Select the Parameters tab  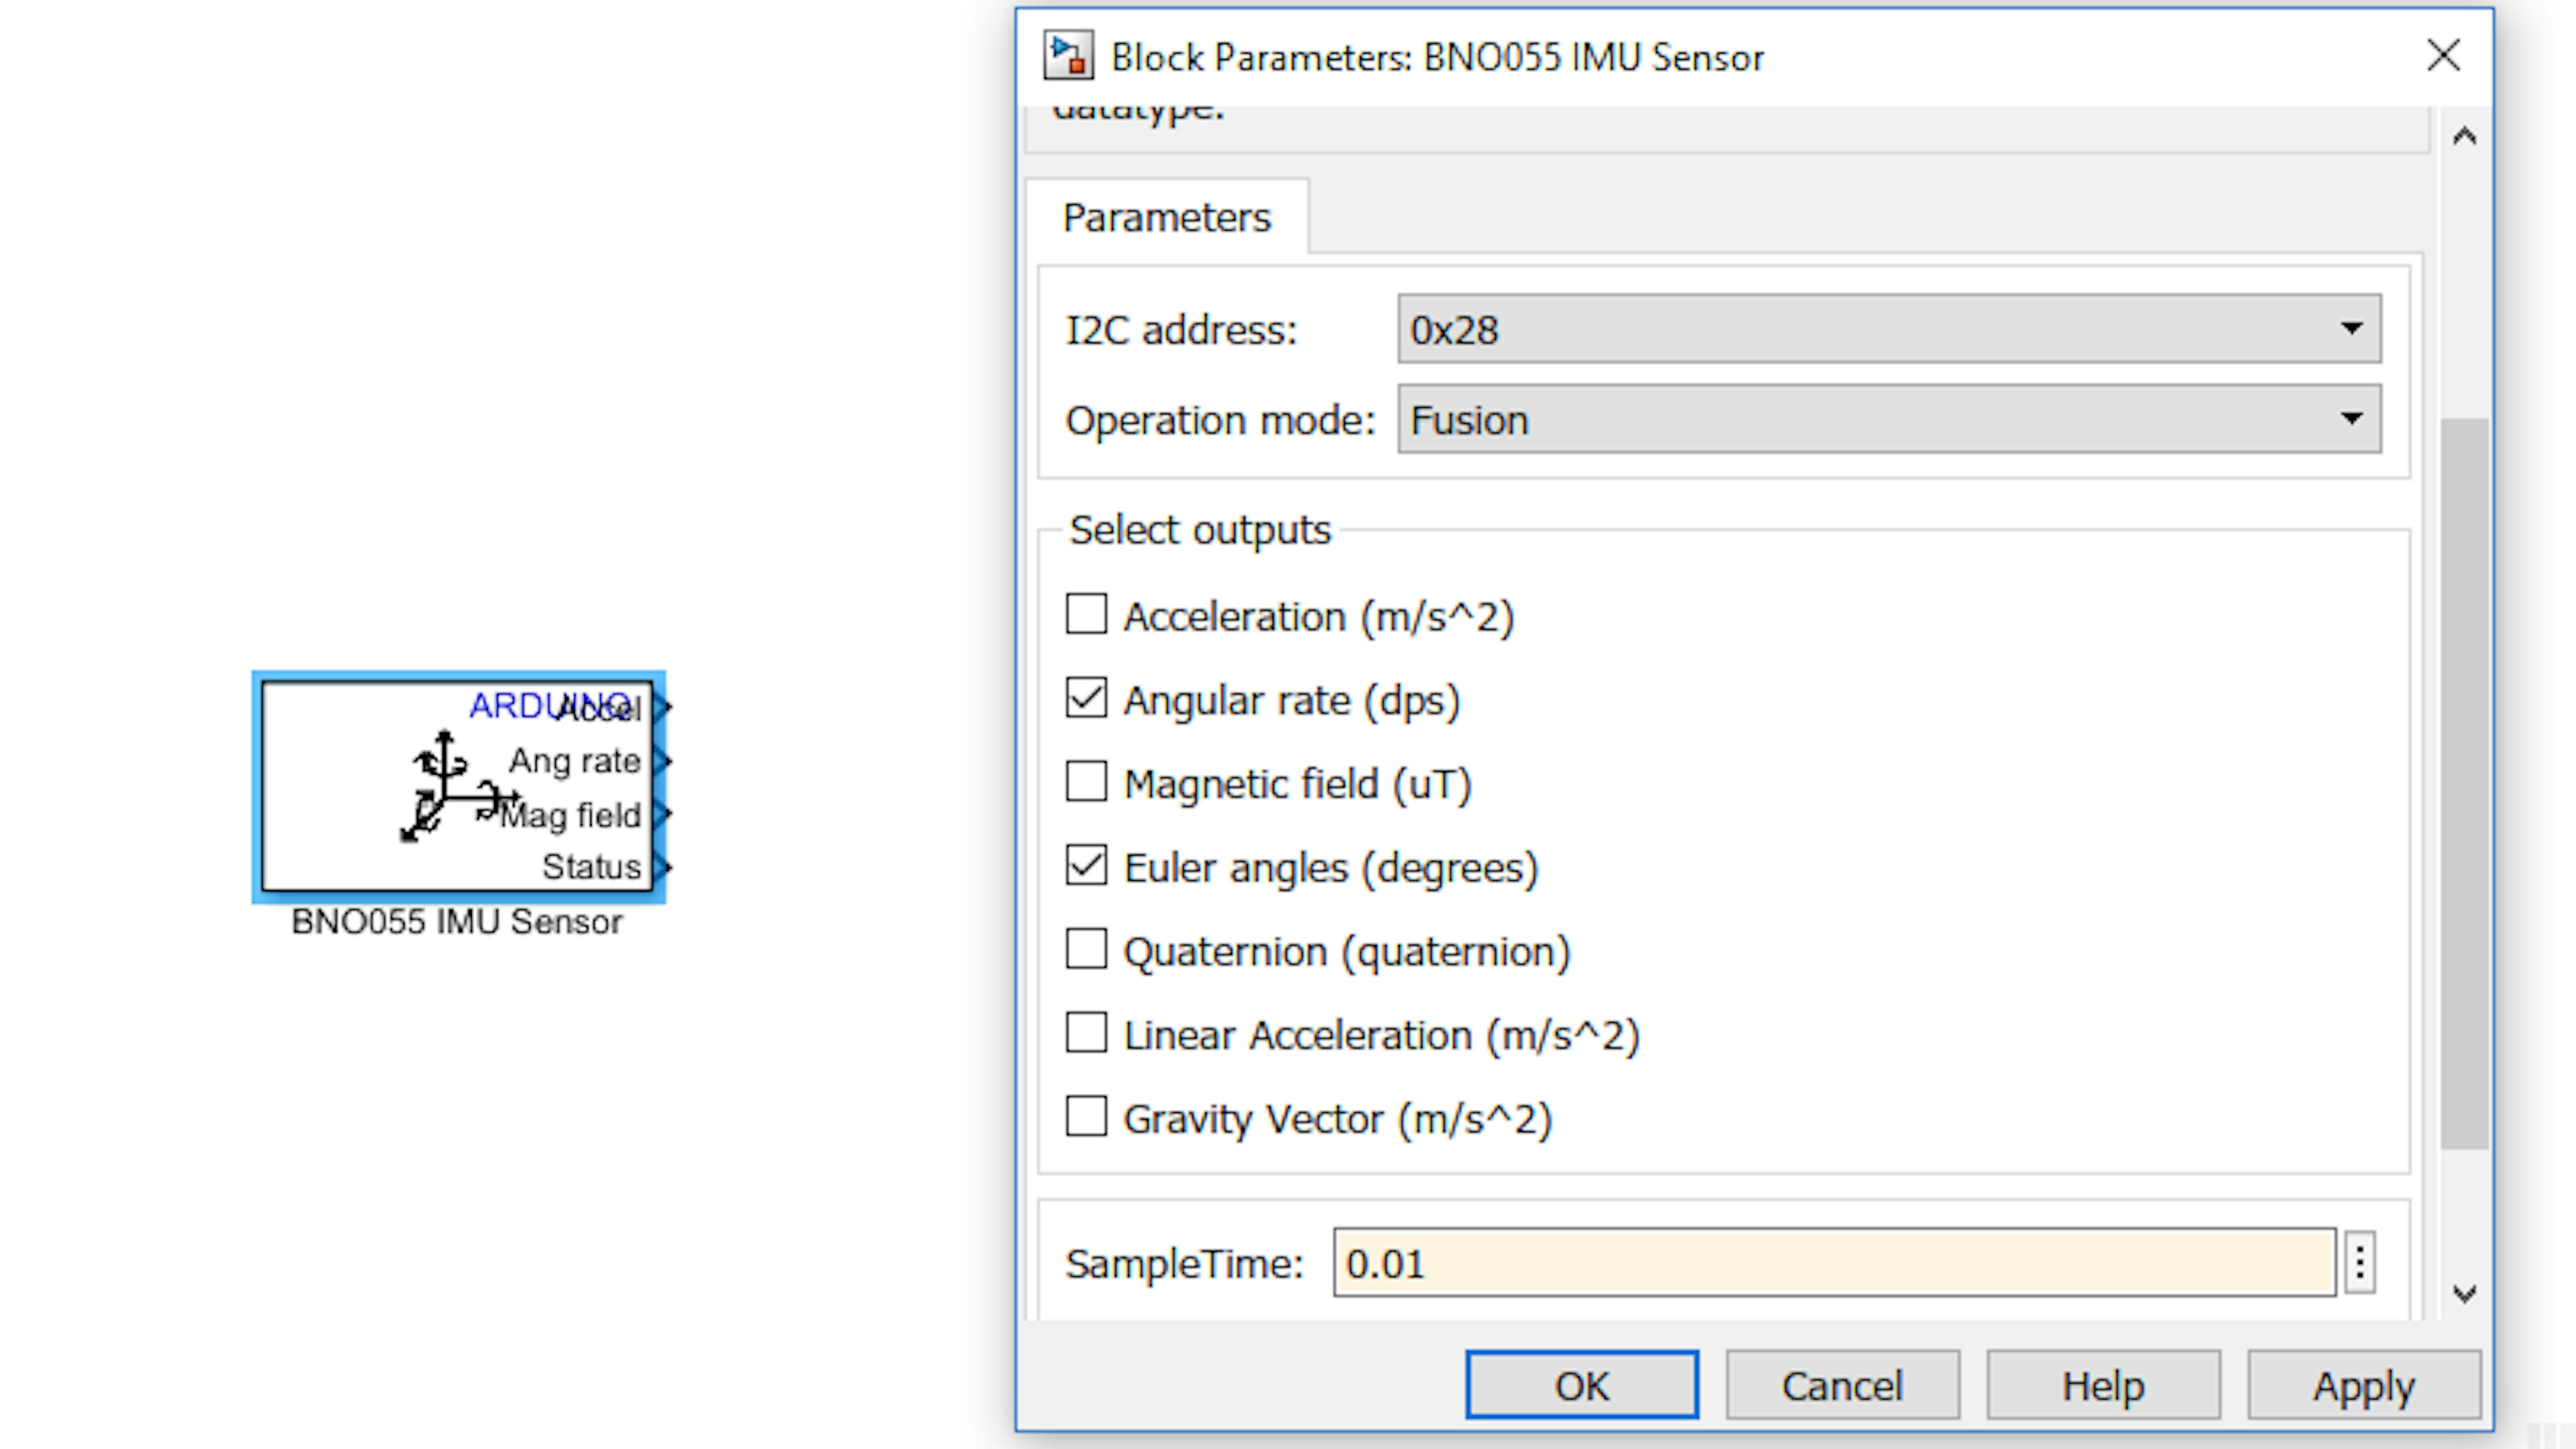point(1167,217)
